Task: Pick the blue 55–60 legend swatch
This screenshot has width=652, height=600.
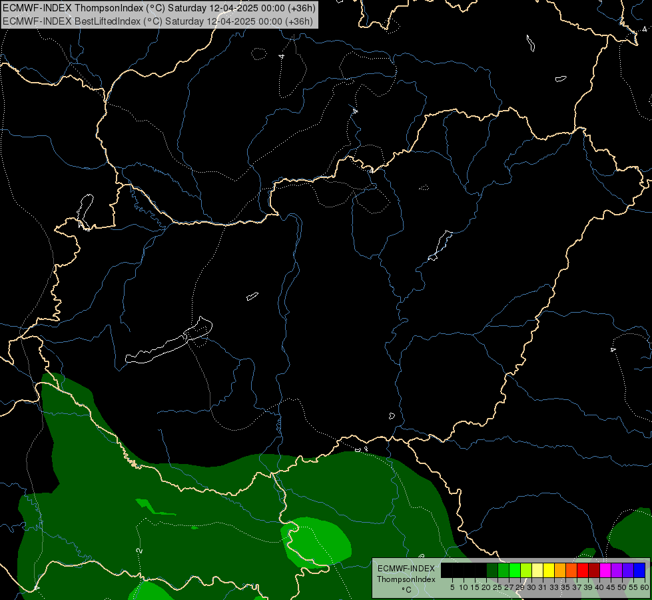Action: pyautogui.click(x=639, y=570)
